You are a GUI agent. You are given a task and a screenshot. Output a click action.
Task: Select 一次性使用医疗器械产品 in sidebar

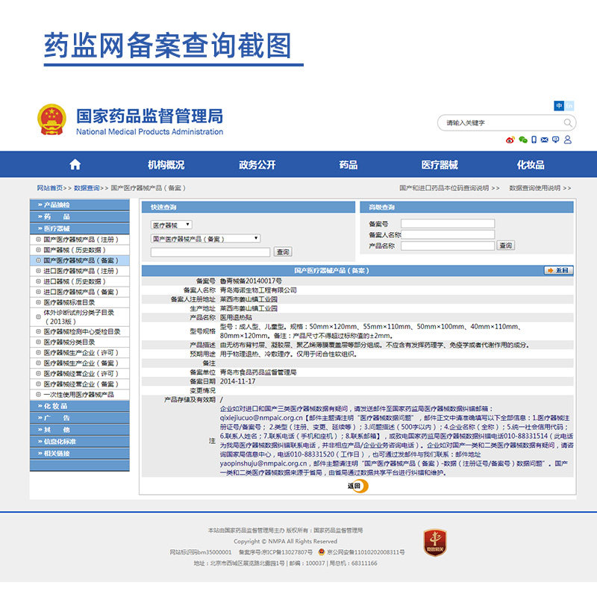[x=80, y=395]
